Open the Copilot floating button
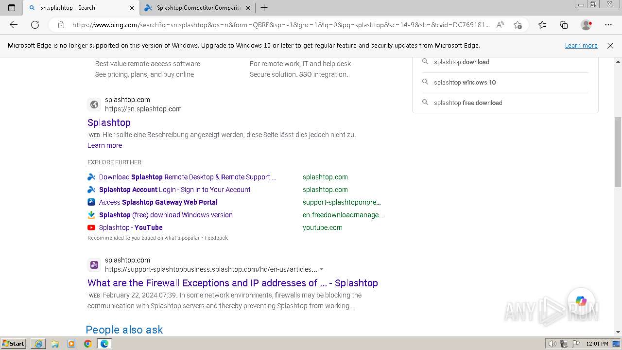 coord(581,301)
